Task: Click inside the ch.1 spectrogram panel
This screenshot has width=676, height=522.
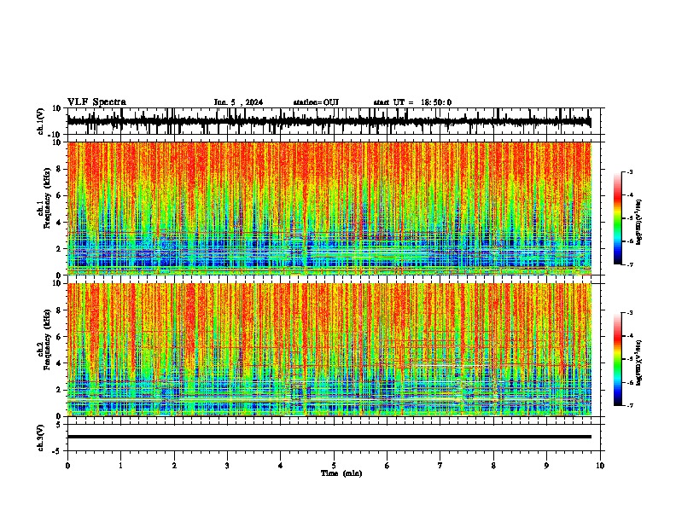Action: pyautogui.click(x=329, y=208)
